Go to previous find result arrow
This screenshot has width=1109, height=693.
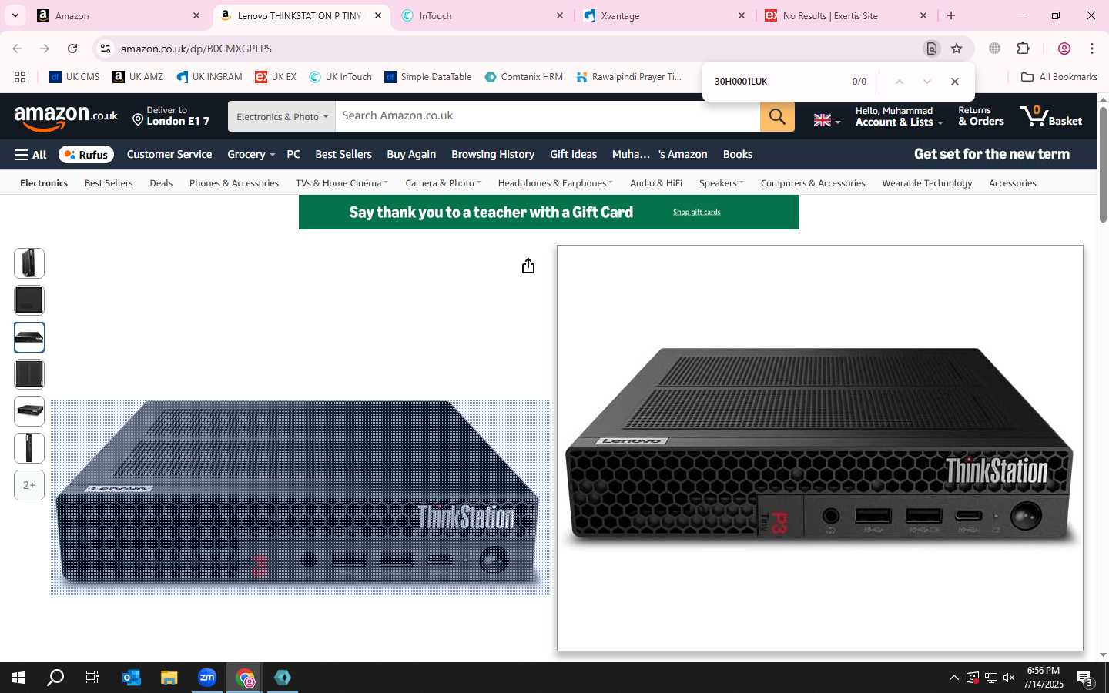899,82
